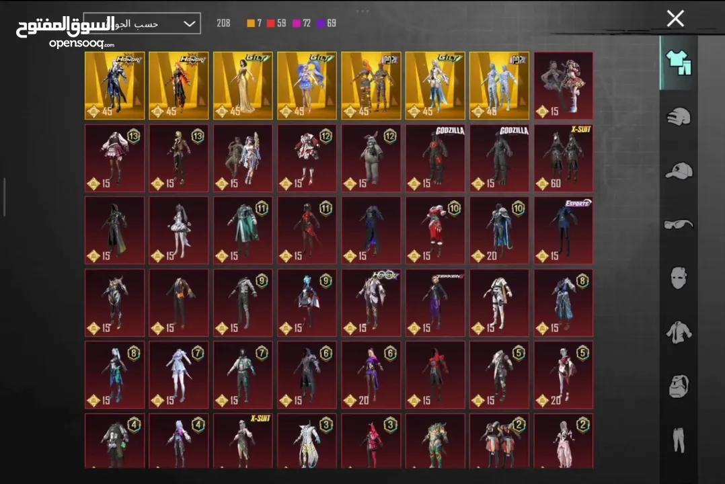This screenshot has width=725, height=484.
Task: Select the level 13 brown-and-gold outfit
Action: [178, 158]
